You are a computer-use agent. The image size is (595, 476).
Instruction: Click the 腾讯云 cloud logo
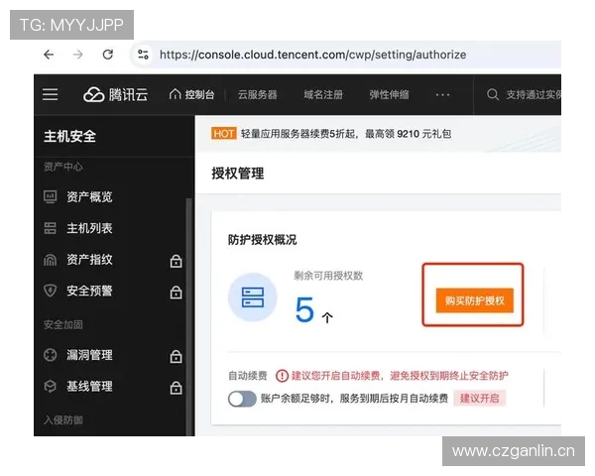[115, 94]
